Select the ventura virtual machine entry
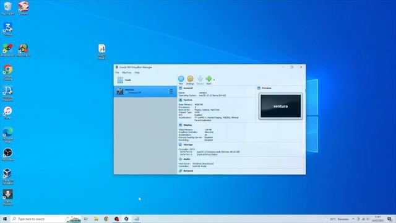This screenshot has height=223, width=396. tap(145, 91)
